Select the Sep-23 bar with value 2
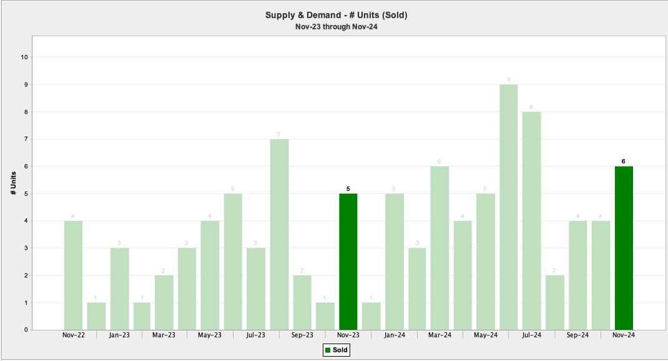This screenshot has height=361, width=668. click(302, 302)
